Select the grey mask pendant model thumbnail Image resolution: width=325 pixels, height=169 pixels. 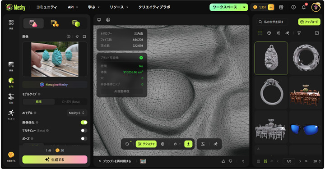(271, 58)
